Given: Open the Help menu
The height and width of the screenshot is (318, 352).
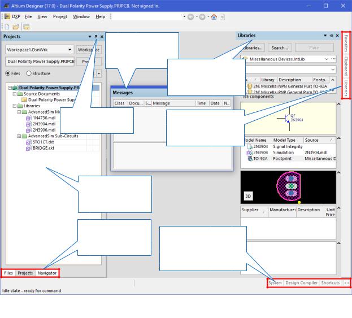Looking at the screenshot, I should (x=101, y=16).
